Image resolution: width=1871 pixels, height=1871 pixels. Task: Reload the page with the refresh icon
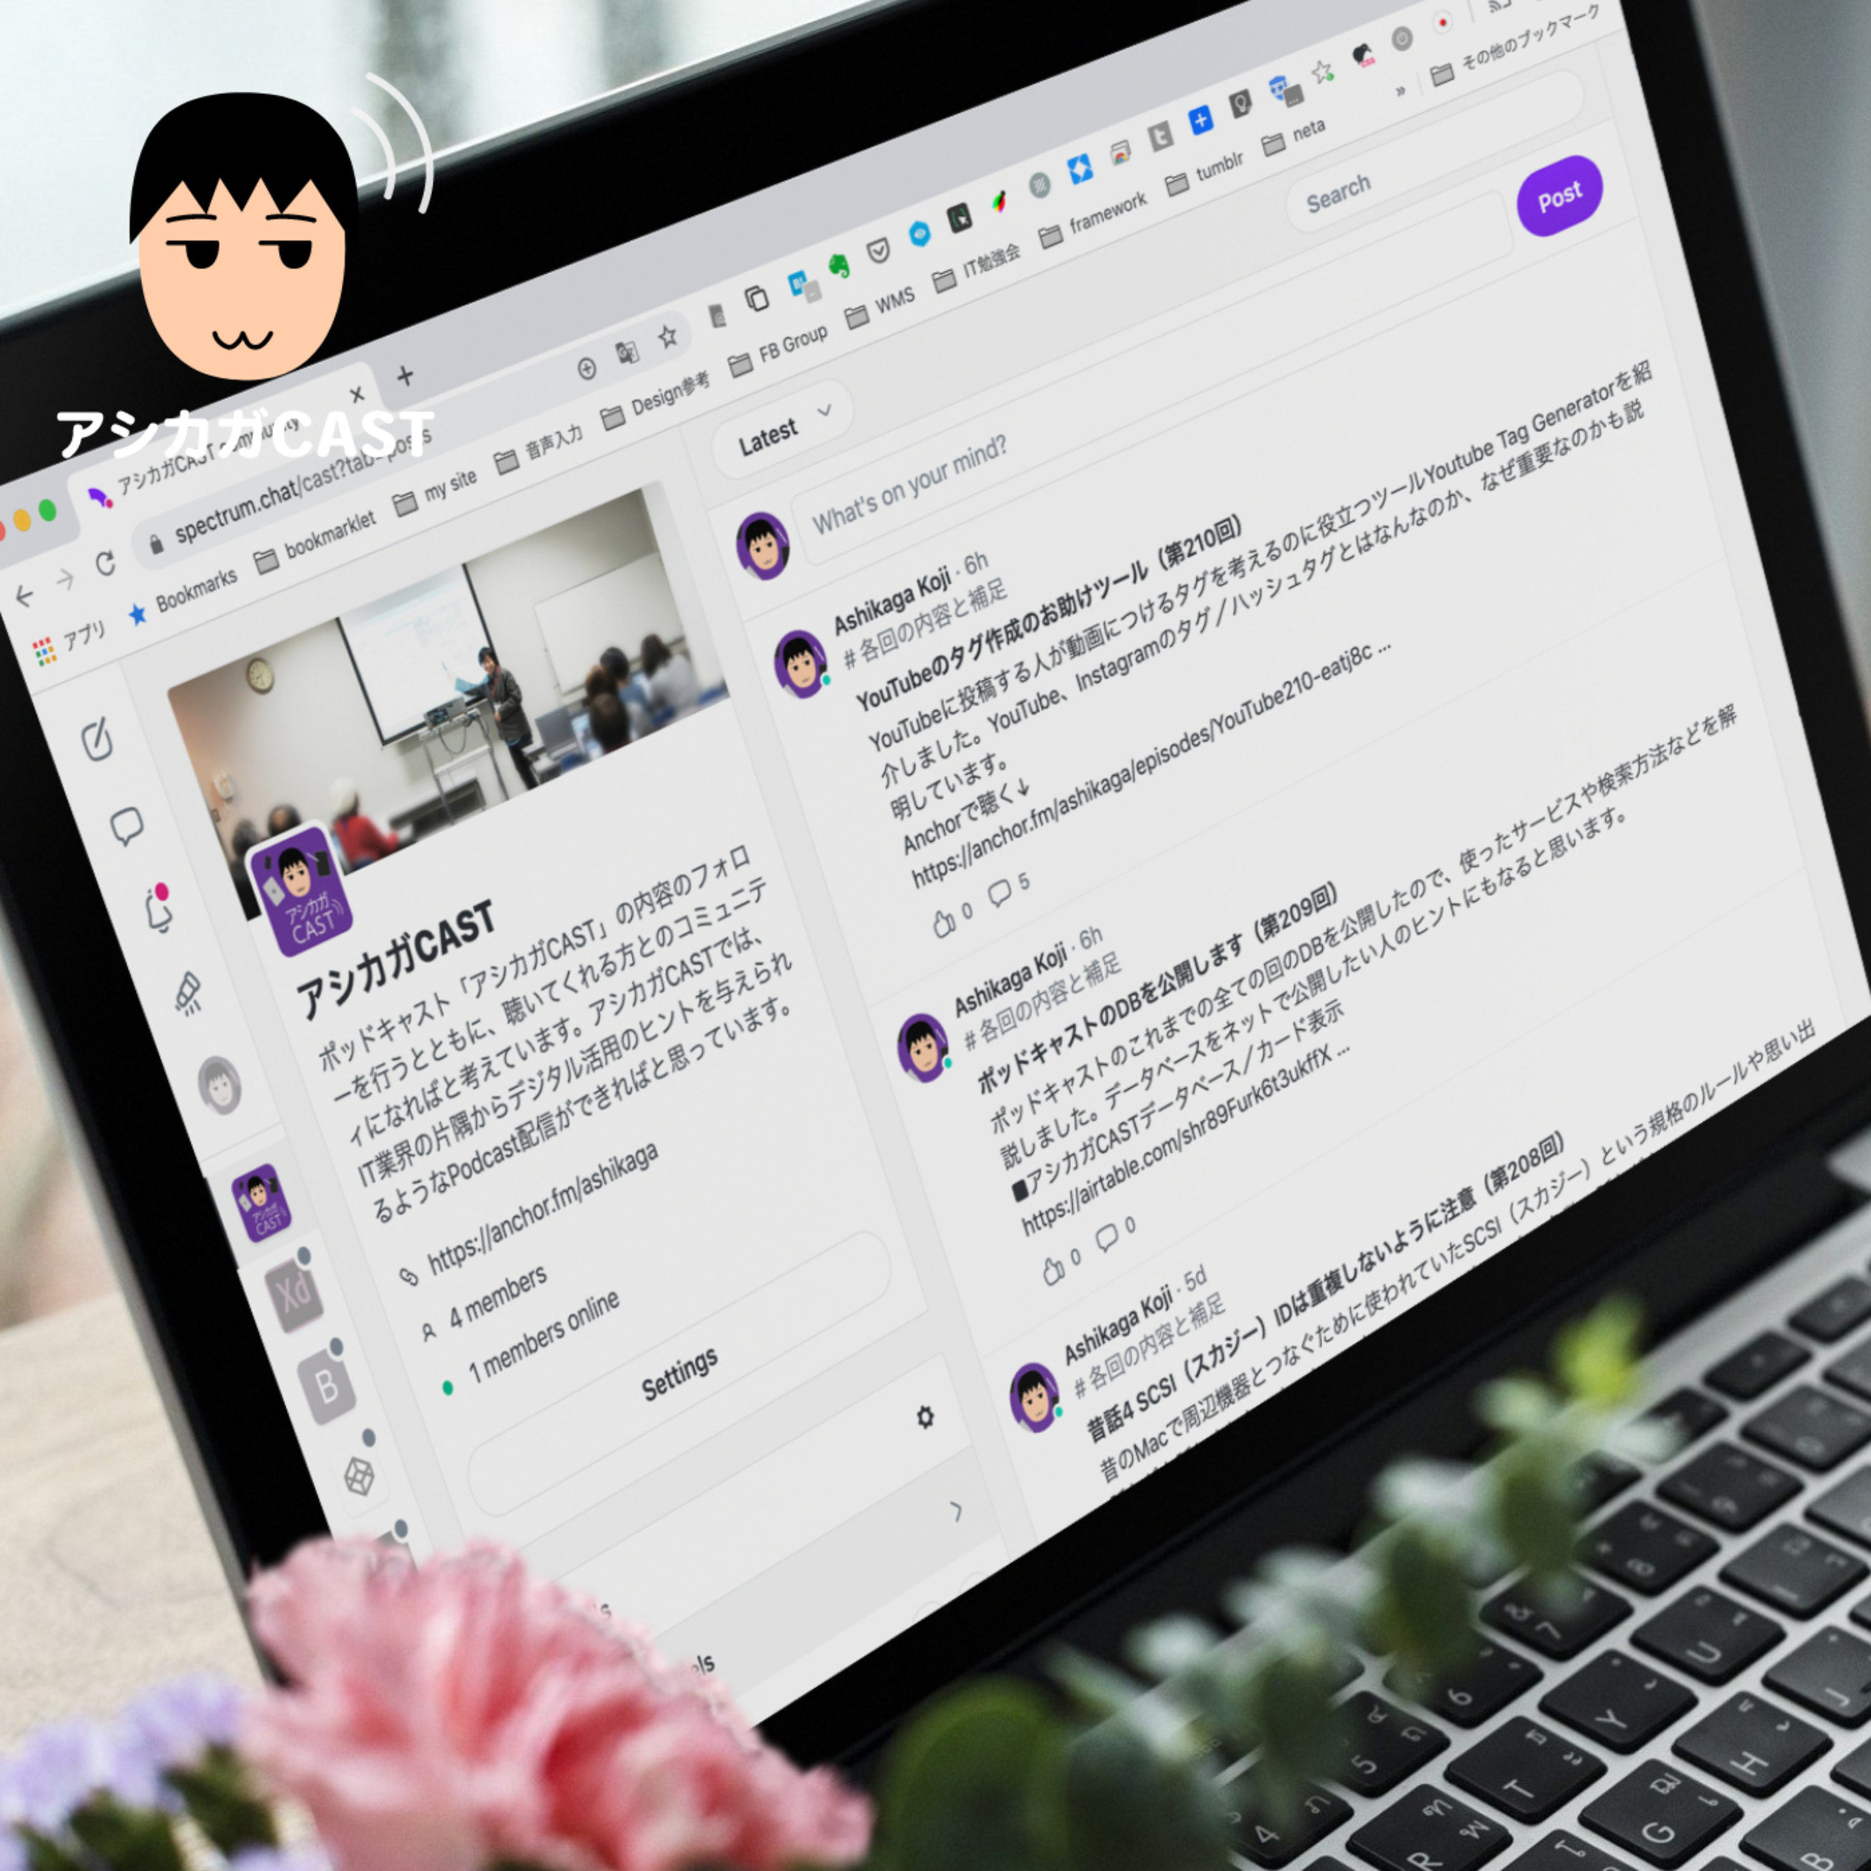click(105, 564)
